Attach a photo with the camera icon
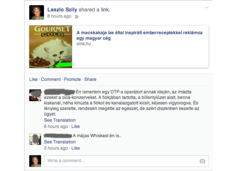Viewport: 237px width, 171px height. point(202,161)
